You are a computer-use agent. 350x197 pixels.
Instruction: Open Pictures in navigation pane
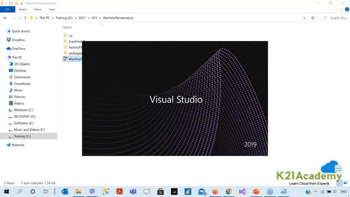17,97
